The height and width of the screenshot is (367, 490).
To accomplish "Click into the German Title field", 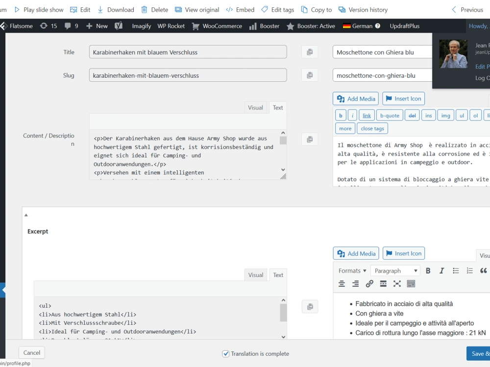I will (x=188, y=52).
